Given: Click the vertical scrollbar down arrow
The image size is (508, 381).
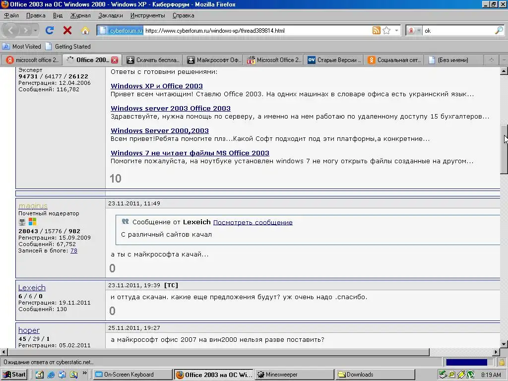Looking at the screenshot, I should click(504, 344).
